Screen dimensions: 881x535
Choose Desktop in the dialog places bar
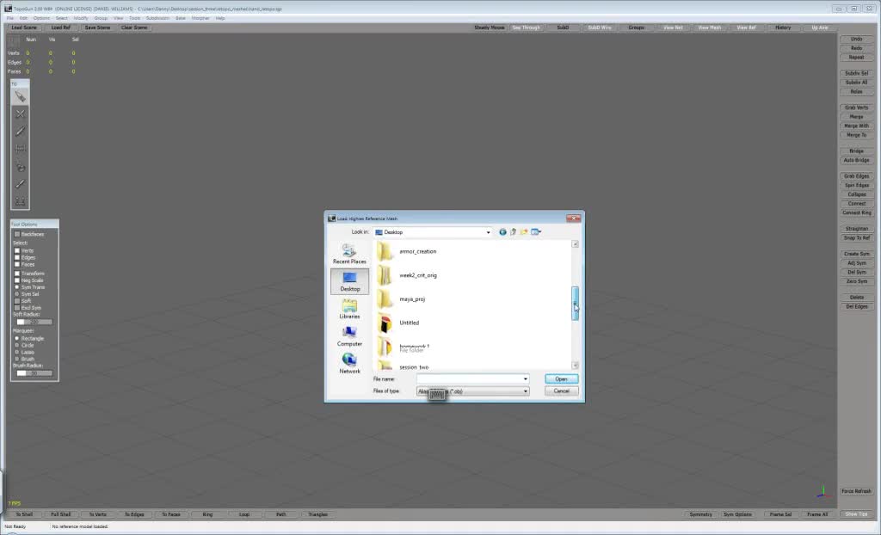tap(349, 281)
